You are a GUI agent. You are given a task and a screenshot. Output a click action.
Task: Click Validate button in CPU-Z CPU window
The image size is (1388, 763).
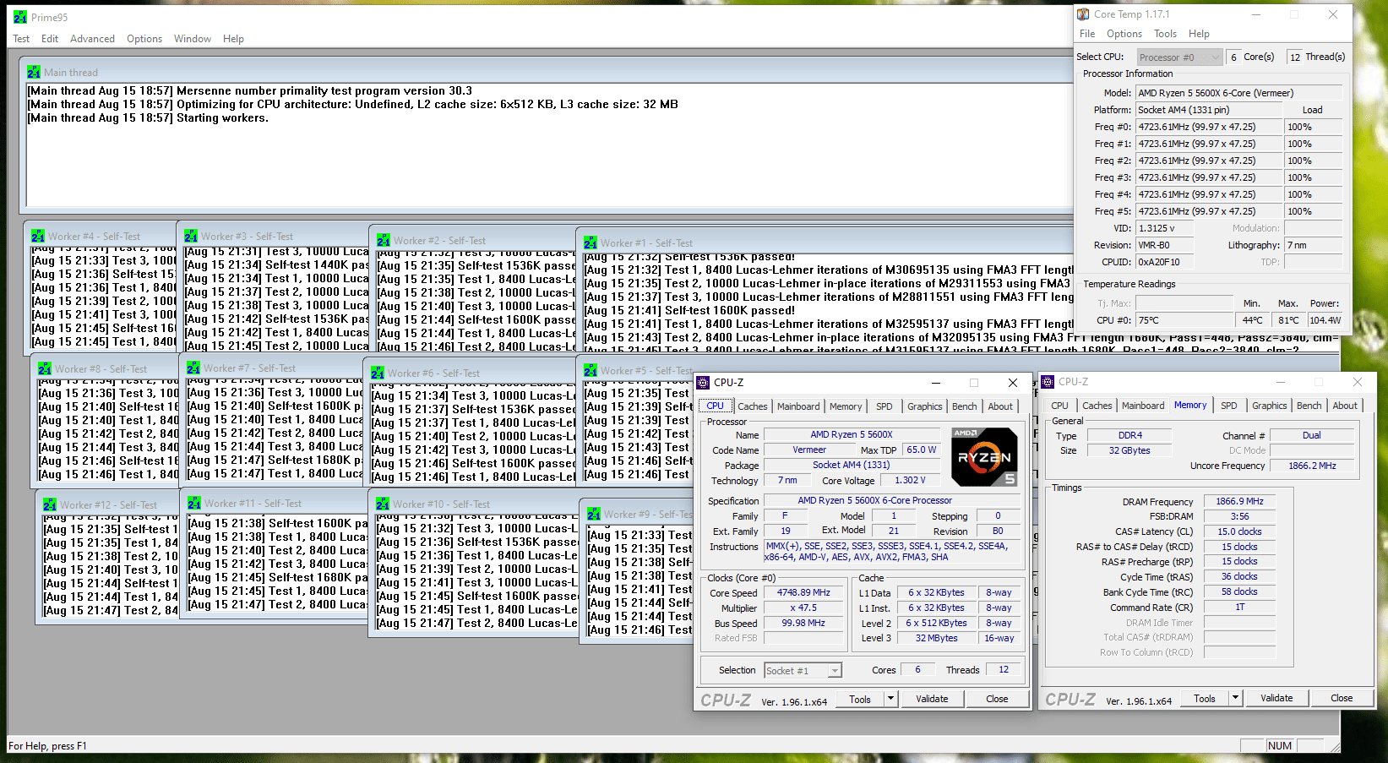coord(932,699)
